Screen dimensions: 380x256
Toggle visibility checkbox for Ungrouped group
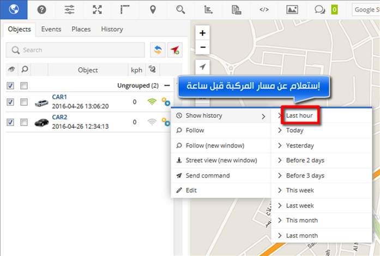(x=10, y=85)
